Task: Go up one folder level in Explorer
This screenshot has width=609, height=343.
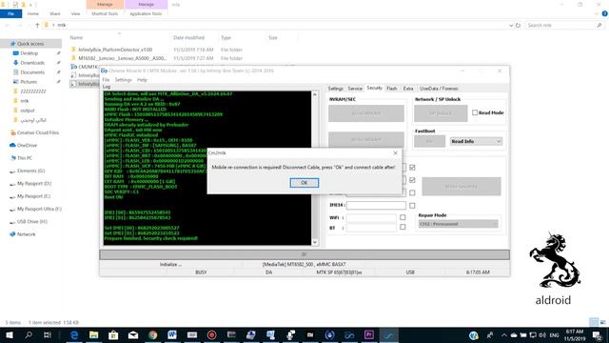Action: coord(37,25)
